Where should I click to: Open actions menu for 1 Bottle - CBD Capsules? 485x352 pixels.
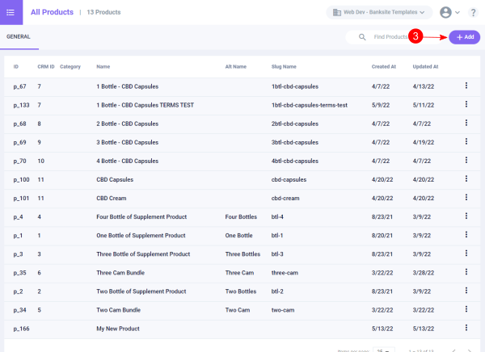pyautogui.click(x=466, y=86)
